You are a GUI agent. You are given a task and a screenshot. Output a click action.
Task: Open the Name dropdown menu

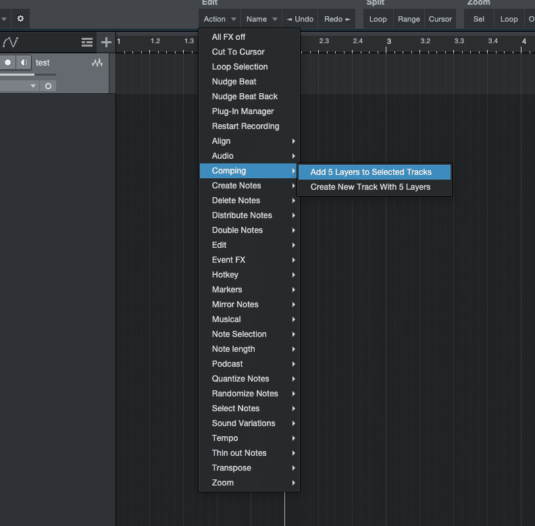261,19
